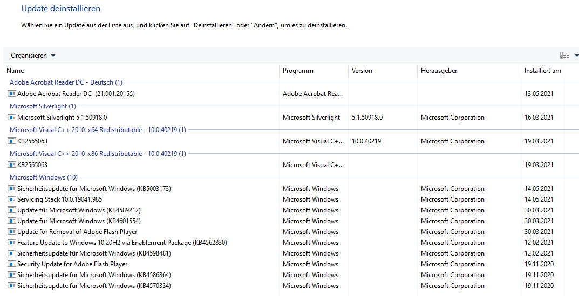Select Adobe Acrobat Reader DC (21.001.20155) entry

[76, 94]
